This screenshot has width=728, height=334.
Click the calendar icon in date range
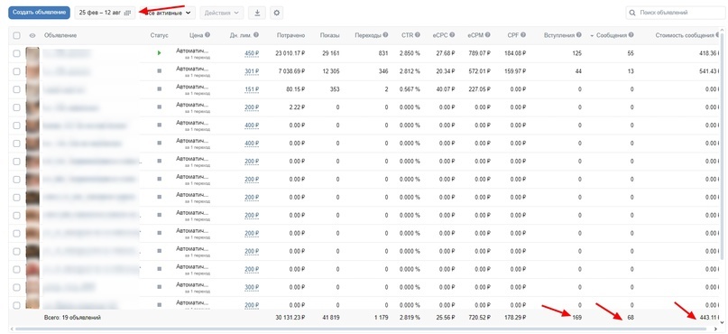point(128,13)
